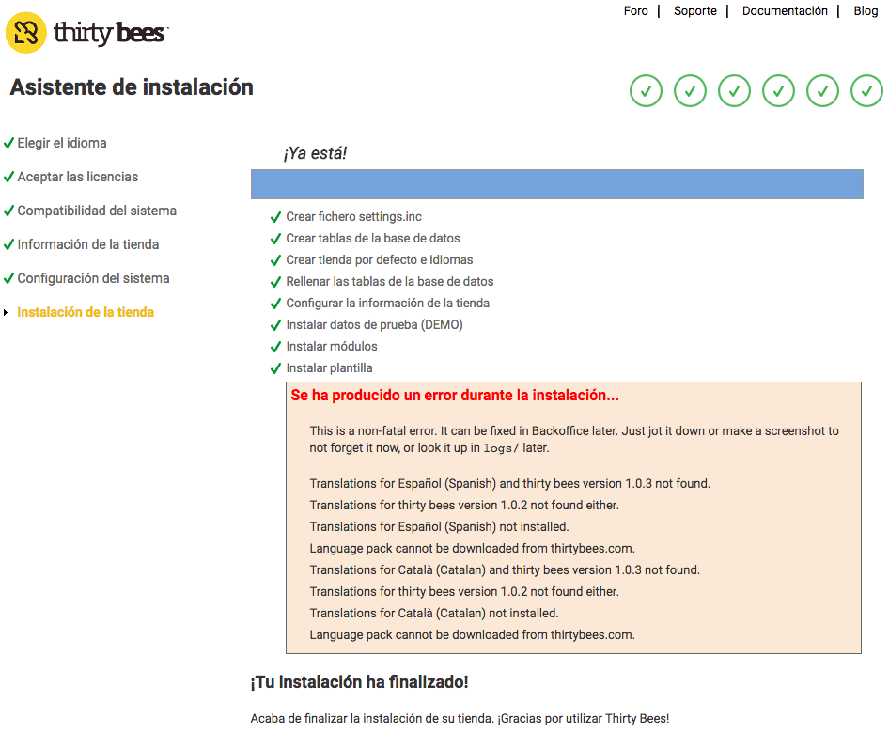
Task: Click checkmark next to Elegir el idioma
Action: (x=8, y=143)
